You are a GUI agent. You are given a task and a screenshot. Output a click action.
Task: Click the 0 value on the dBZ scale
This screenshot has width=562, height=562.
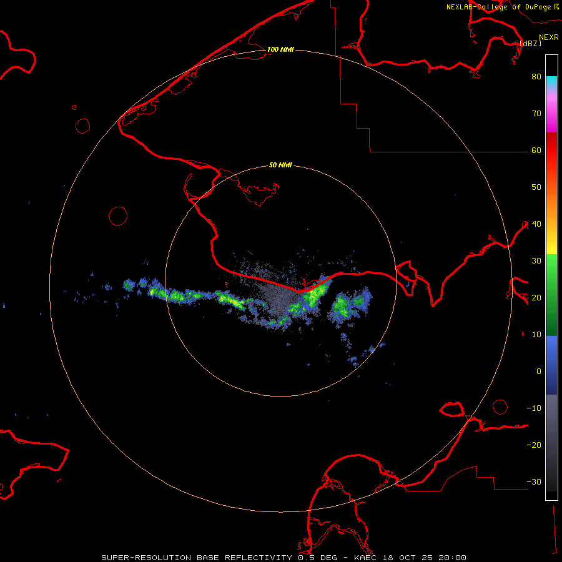[539, 372]
